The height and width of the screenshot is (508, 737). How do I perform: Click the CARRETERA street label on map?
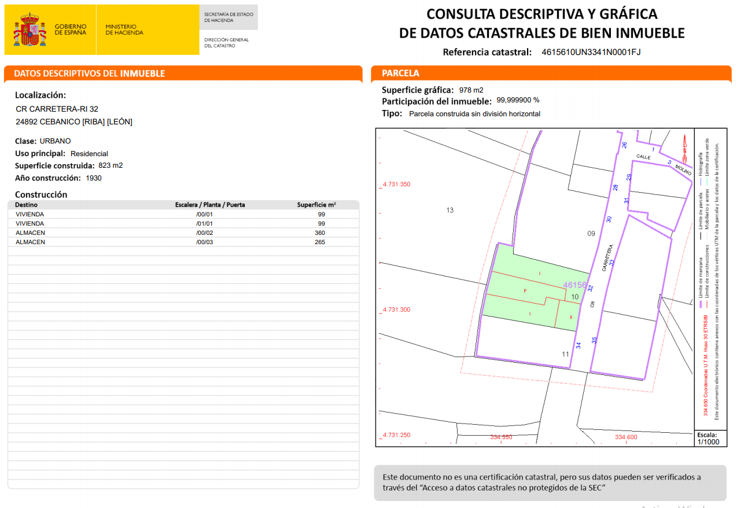608,259
